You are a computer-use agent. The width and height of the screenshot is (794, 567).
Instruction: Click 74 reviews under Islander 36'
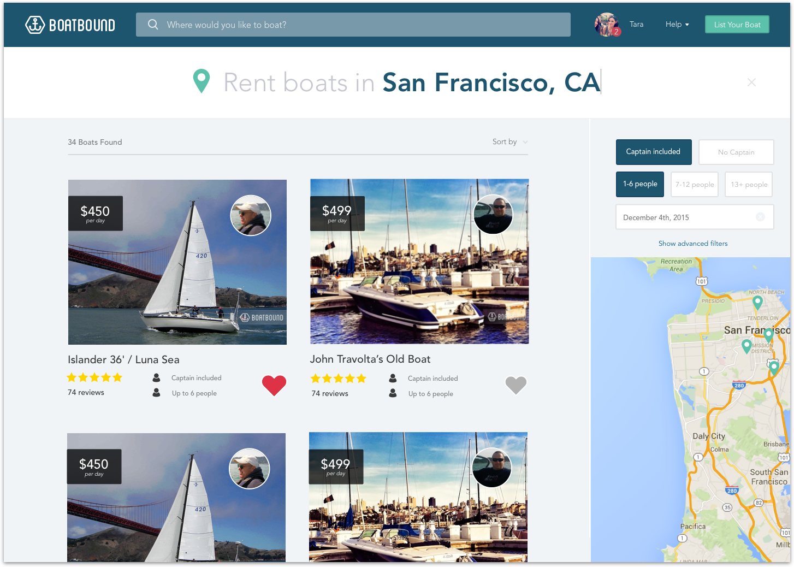point(86,392)
